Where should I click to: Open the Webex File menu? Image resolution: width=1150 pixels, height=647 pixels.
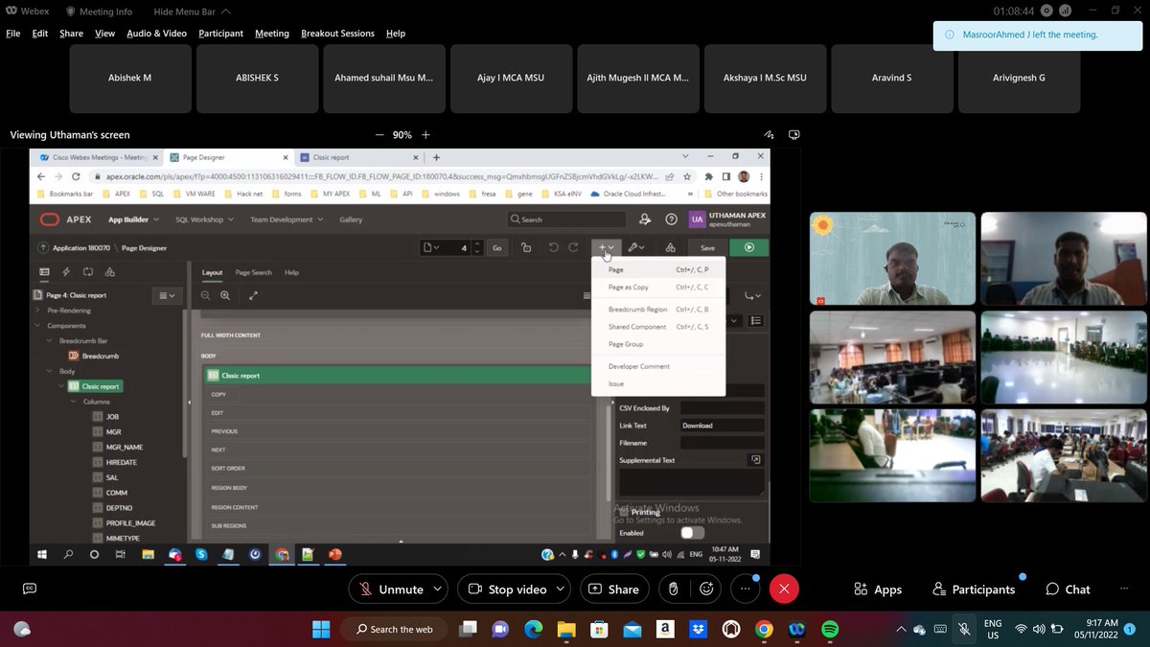(x=13, y=33)
